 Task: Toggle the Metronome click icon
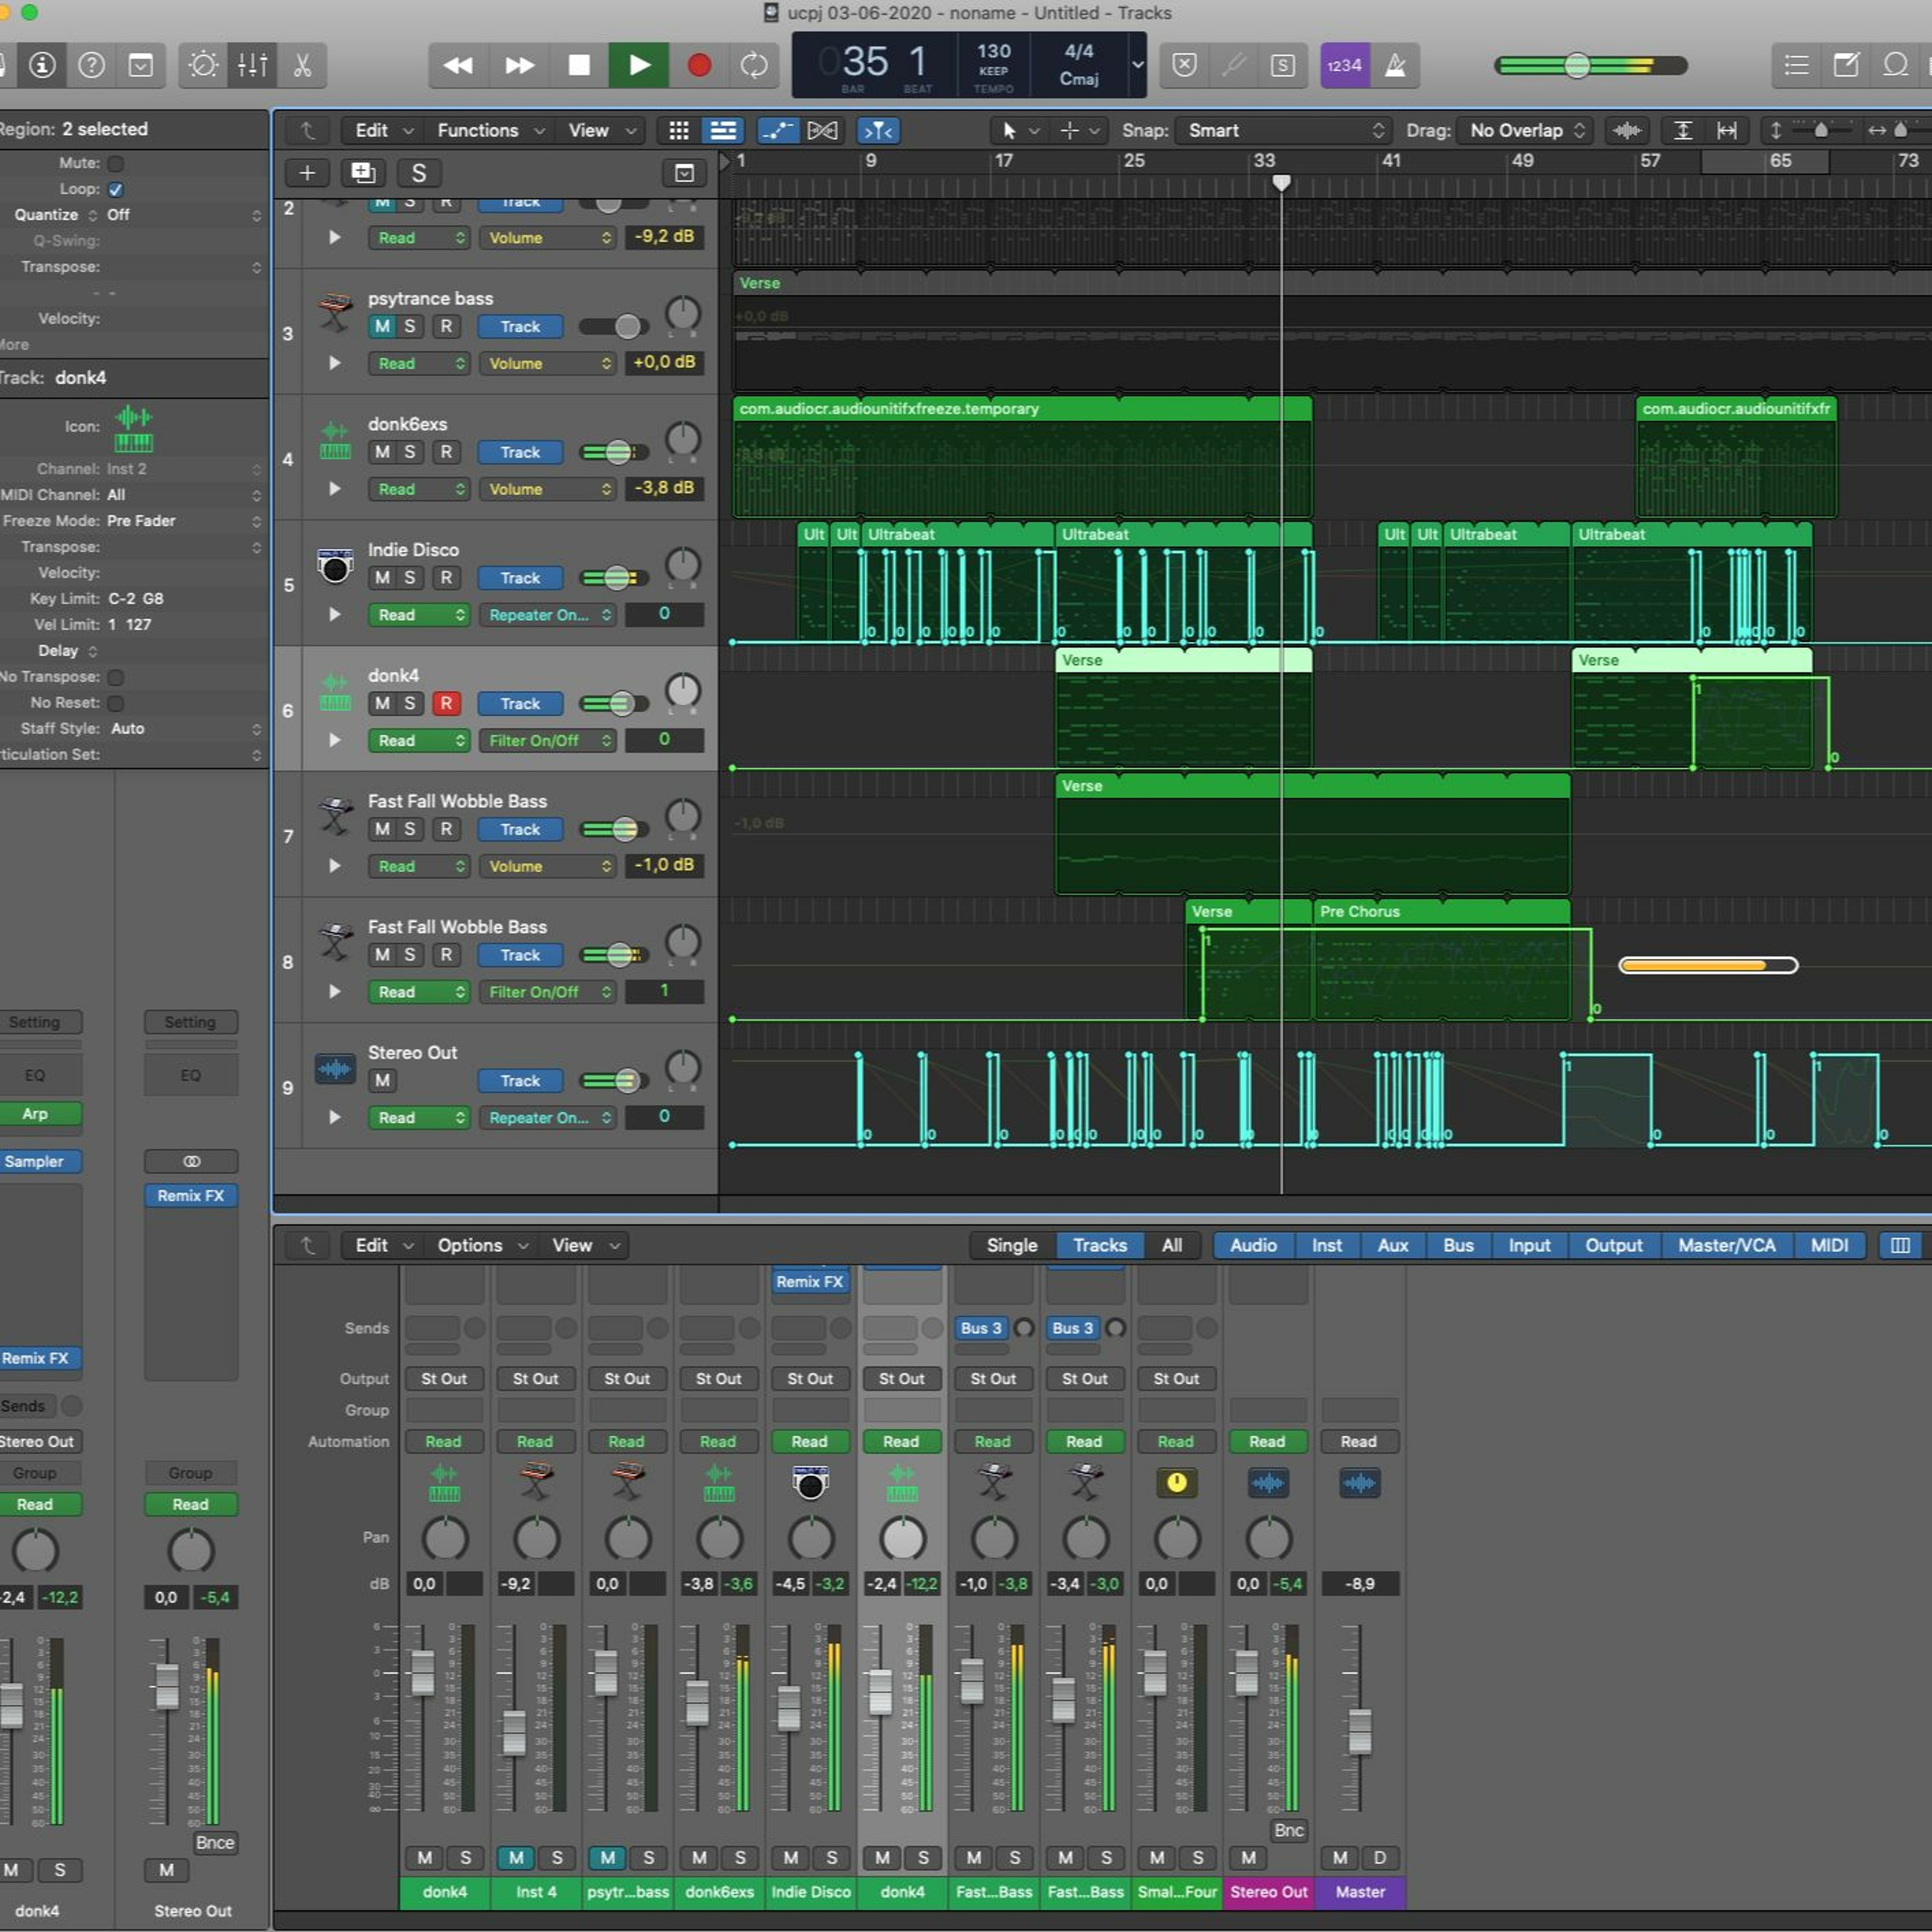[x=1395, y=65]
